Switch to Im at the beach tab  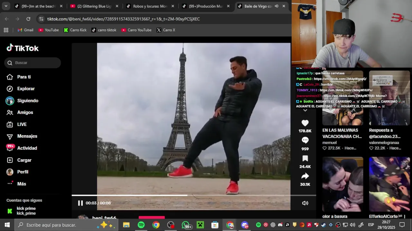39,6
